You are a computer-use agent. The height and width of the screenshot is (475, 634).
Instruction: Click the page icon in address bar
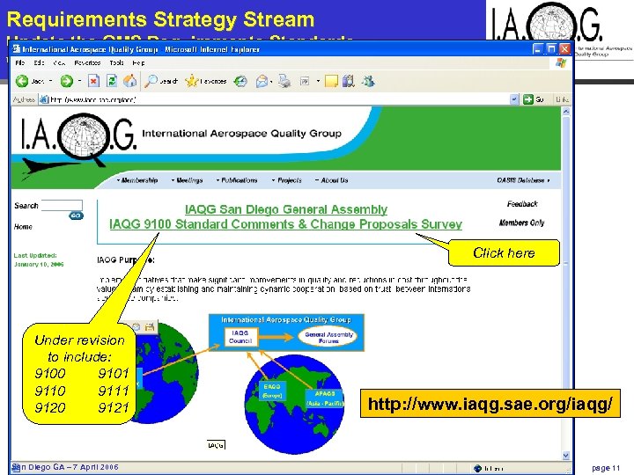point(44,99)
